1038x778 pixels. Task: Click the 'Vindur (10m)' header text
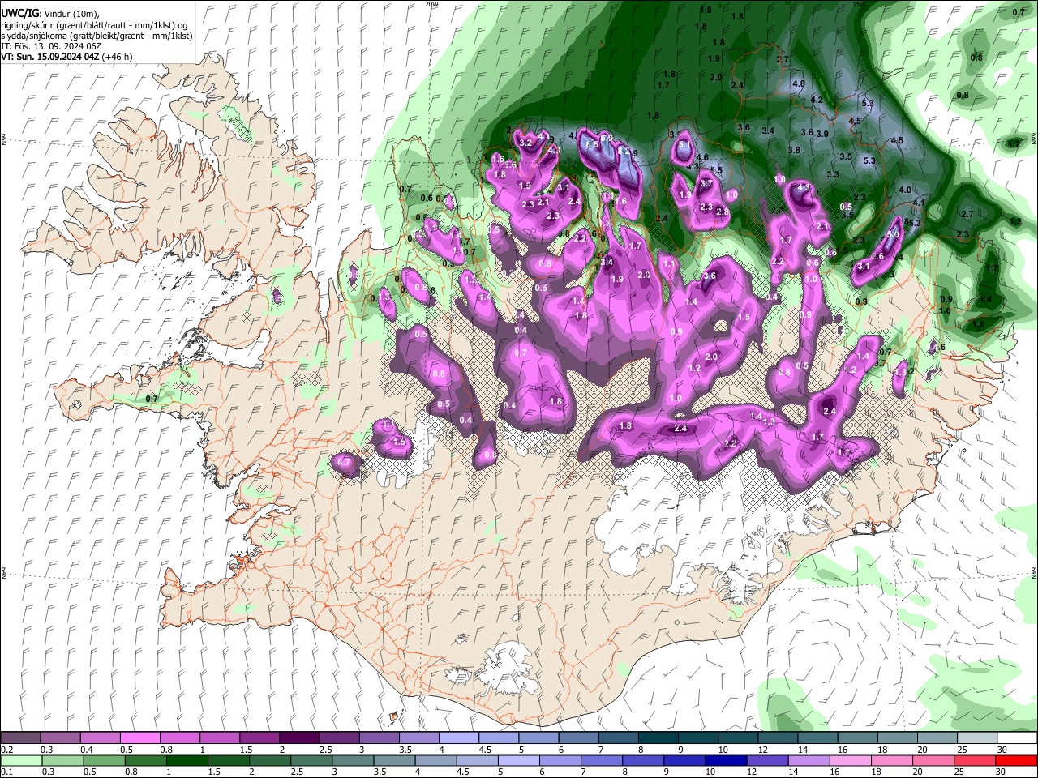(71, 14)
